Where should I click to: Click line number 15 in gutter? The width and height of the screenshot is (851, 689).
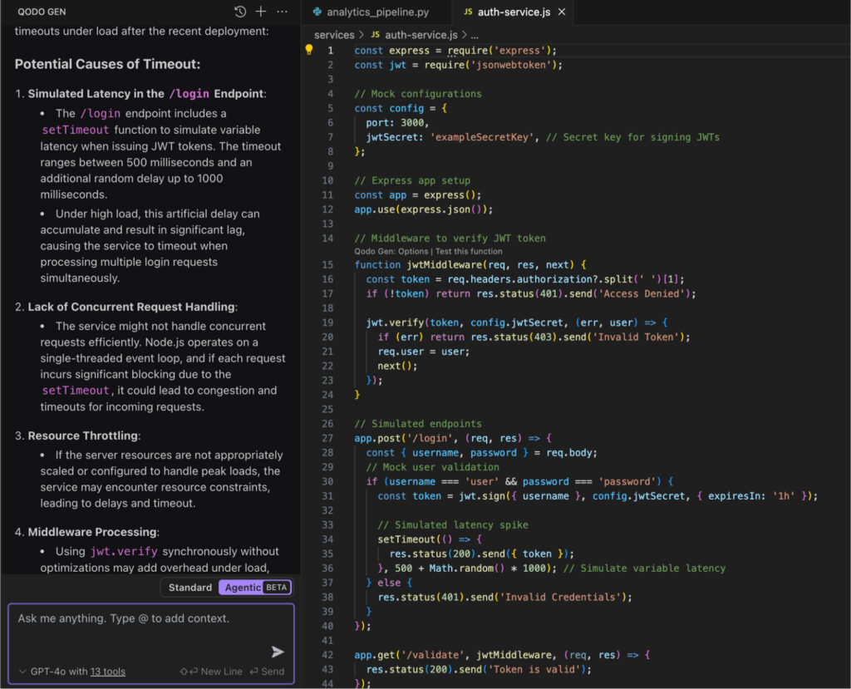point(327,265)
